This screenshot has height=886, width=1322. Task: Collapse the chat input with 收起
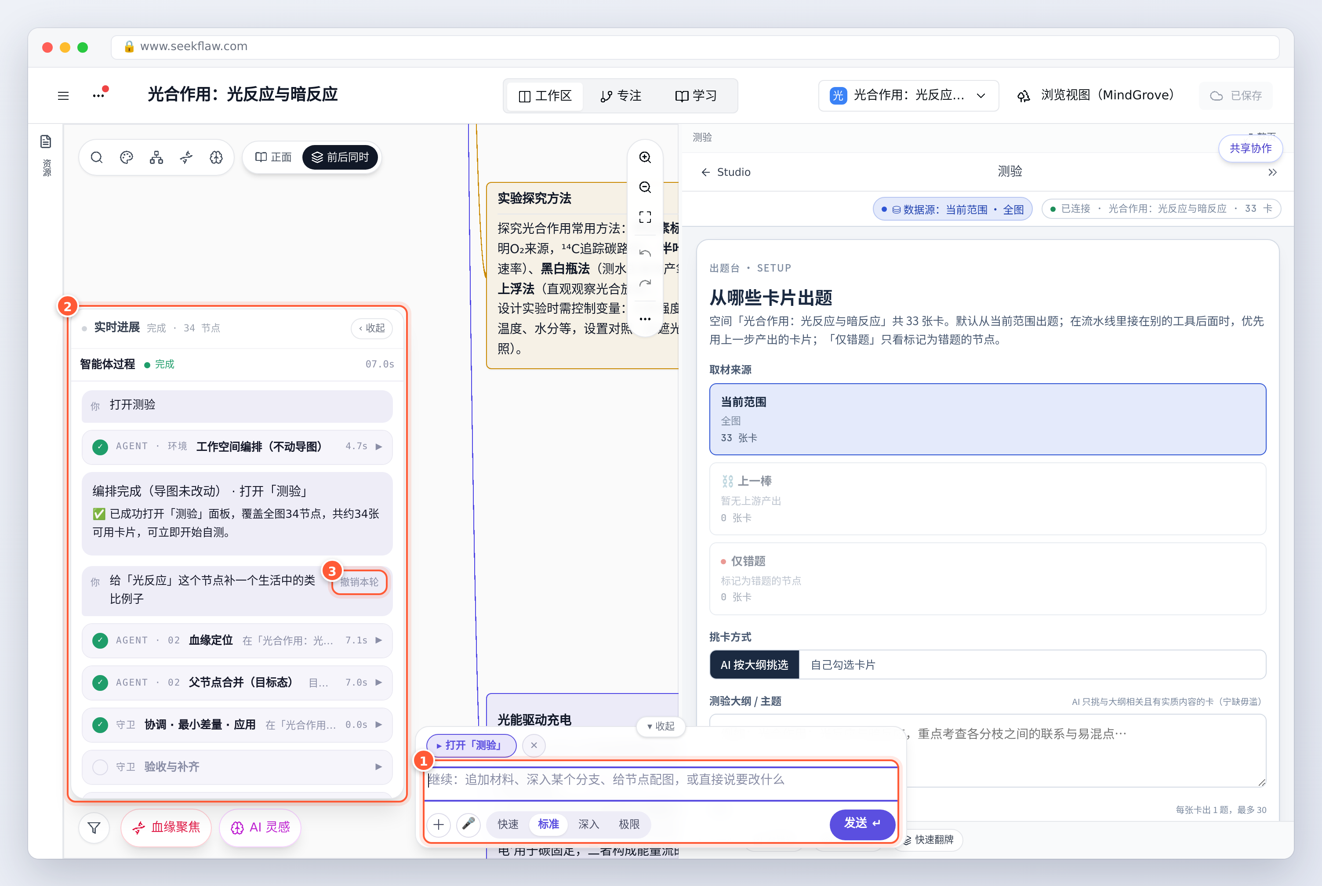[x=661, y=726]
